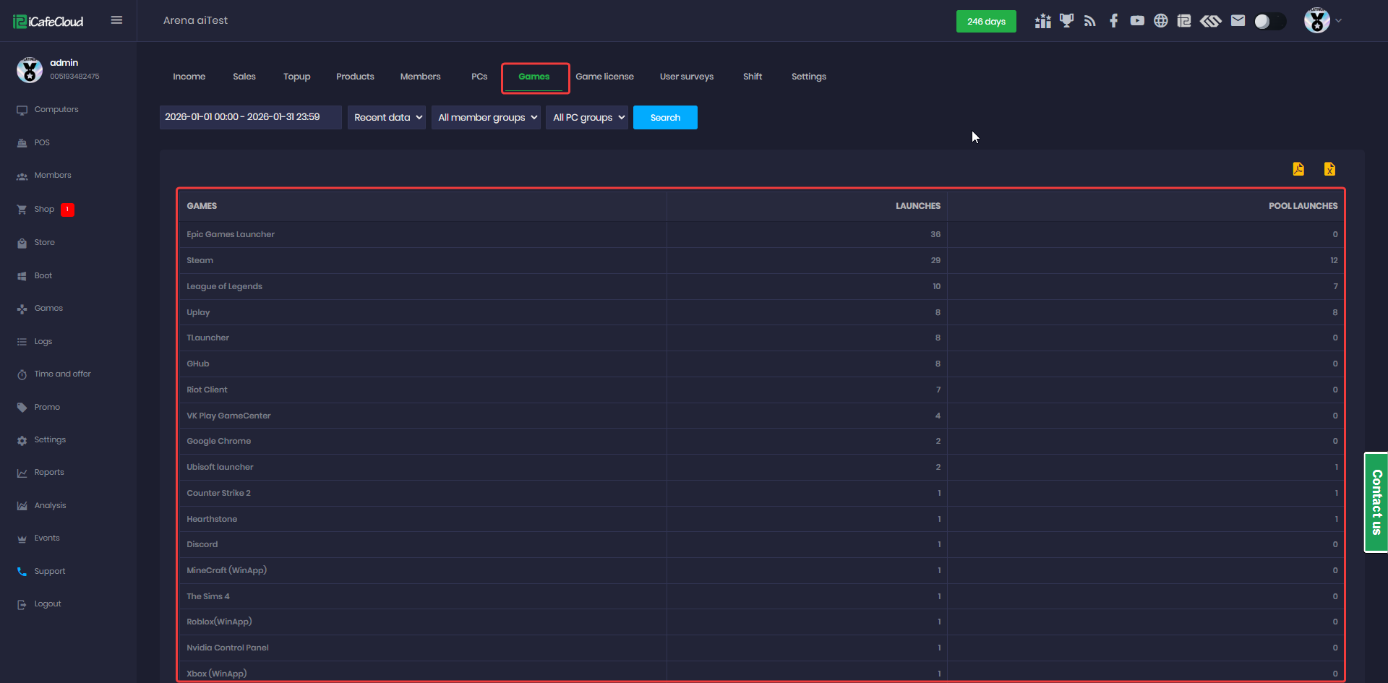1388x683 pixels.
Task: Click the green 246 days button
Action: pyautogui.click(x=986, y=21)
